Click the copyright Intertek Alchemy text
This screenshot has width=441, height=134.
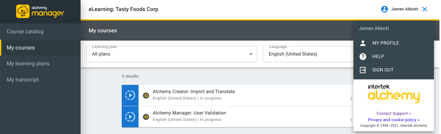[394, 125]
